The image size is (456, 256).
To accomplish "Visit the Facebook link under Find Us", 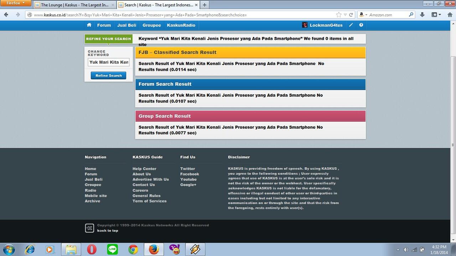I will pos(190,174).
